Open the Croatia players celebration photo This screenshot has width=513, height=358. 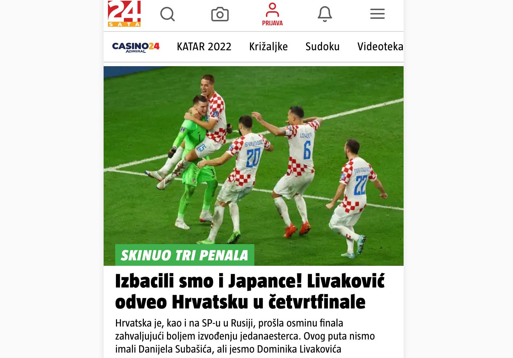[x=254, y=166]
